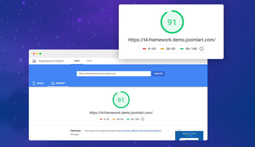
Task: Click the mobile phone icon
Action: 34,83
